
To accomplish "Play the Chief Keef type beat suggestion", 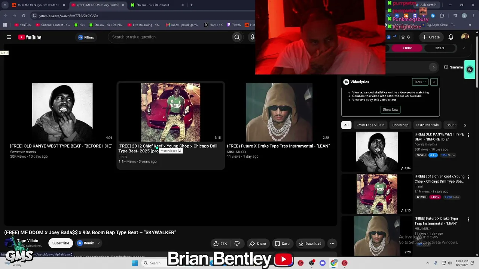I will pos(171,112).
